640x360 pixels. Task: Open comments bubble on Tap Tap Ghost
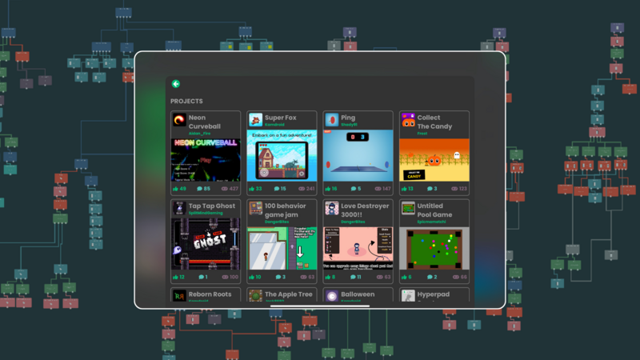202,277
